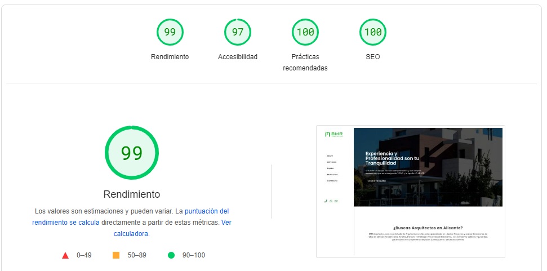Select the Accesibilidad 97 score gauge

click(237, 32)
